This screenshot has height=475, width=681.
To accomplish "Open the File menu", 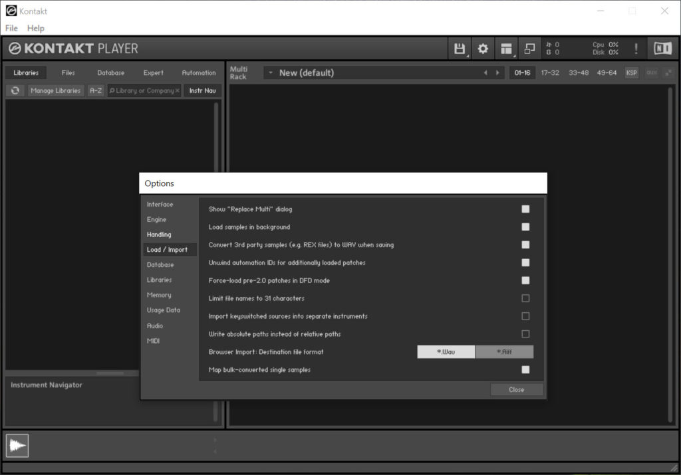I will pos(11,28).
